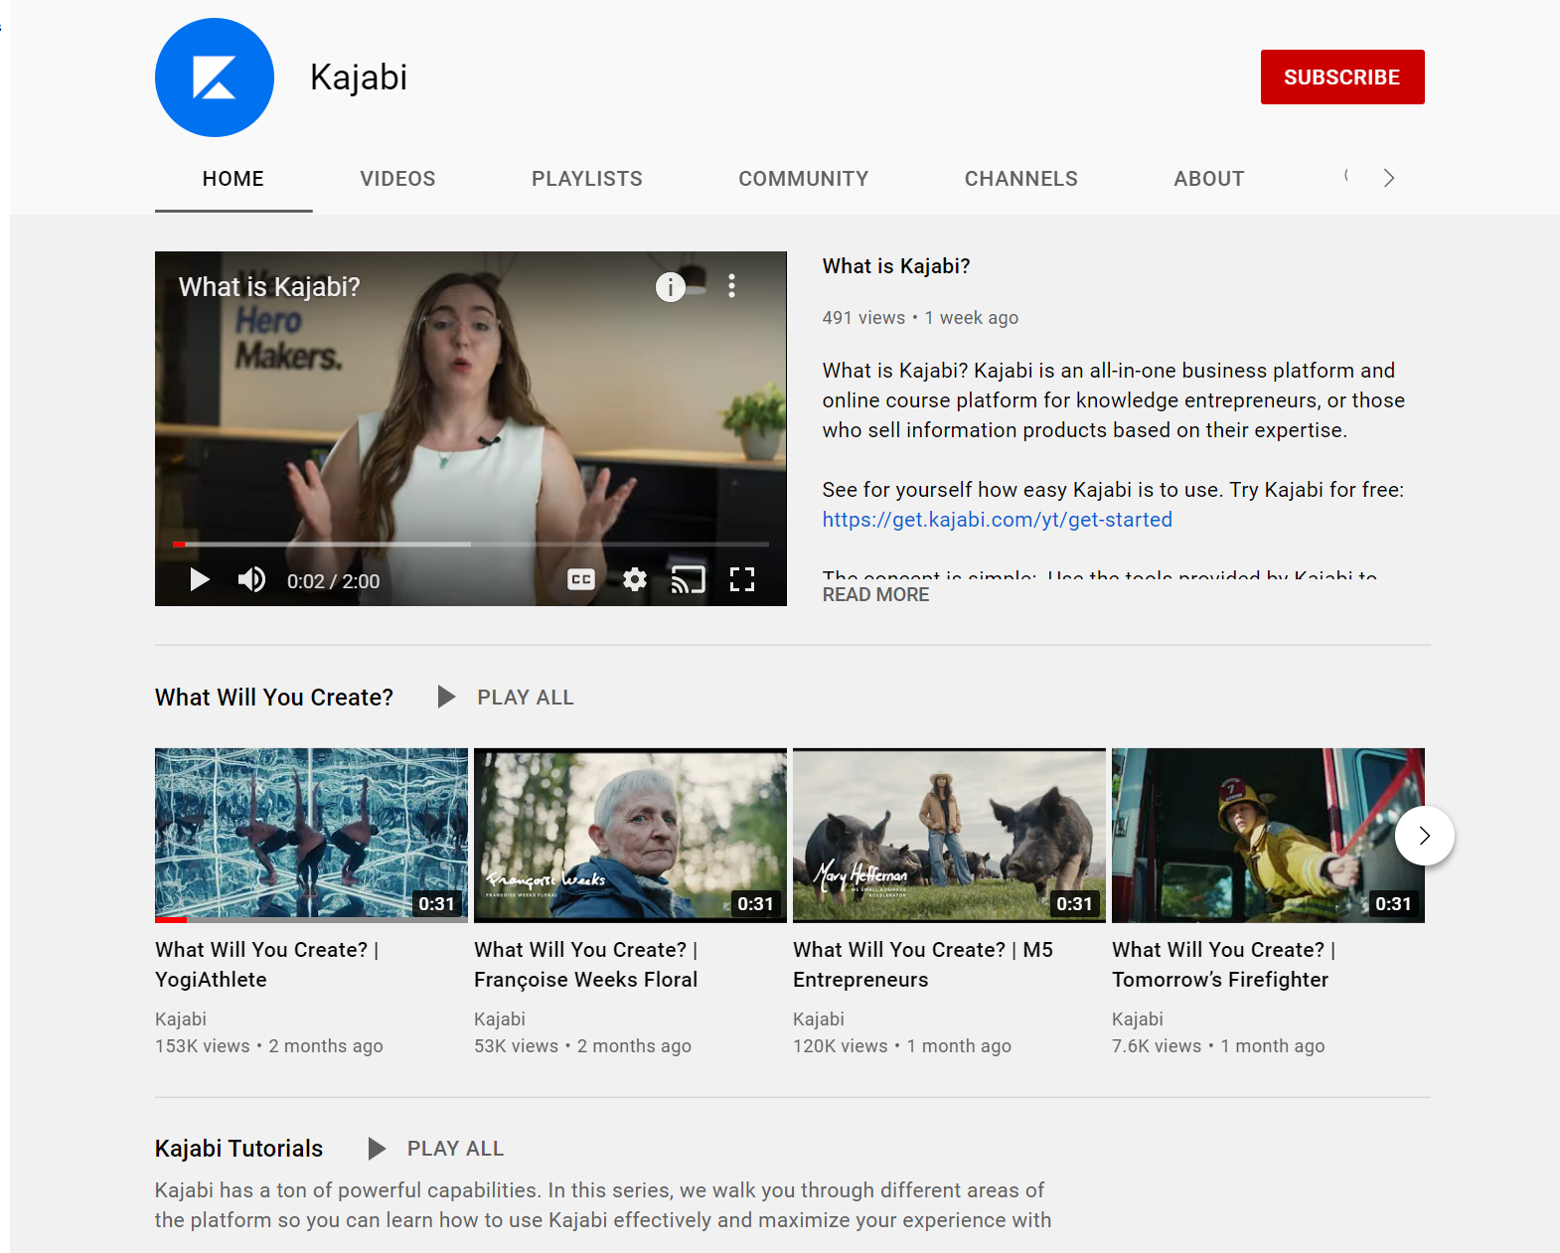This screenshot has height=1253, width=1560.
Task: Click the Kajabi channel name header
Action: coord(359,78)
